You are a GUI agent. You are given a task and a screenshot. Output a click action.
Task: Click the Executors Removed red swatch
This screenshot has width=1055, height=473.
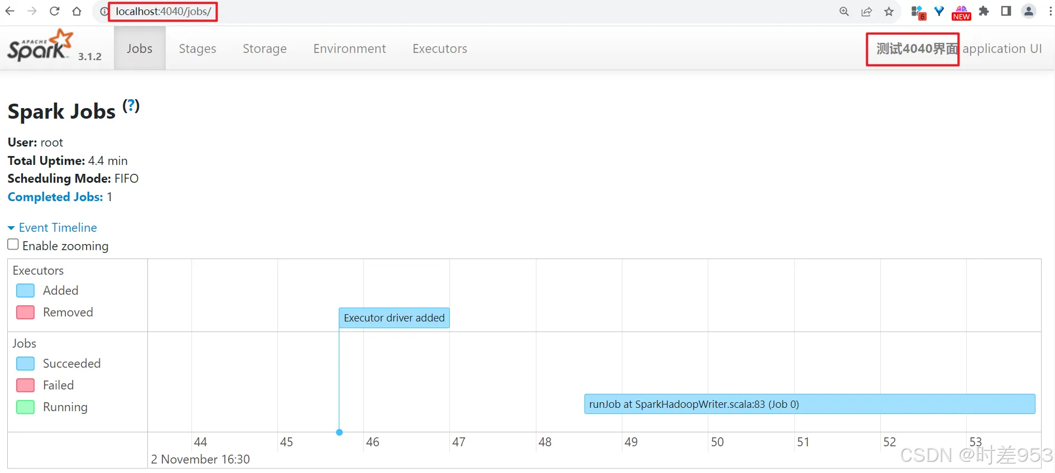[x=26, y=313]
